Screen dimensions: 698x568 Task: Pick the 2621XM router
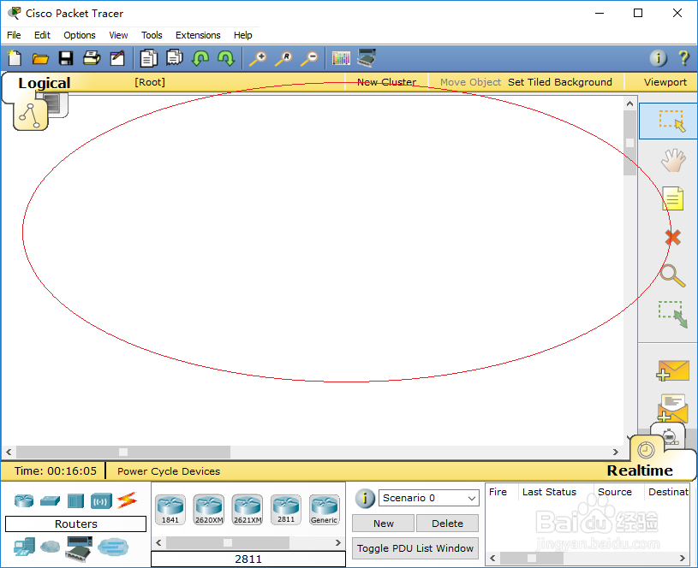tap(248, 509)
